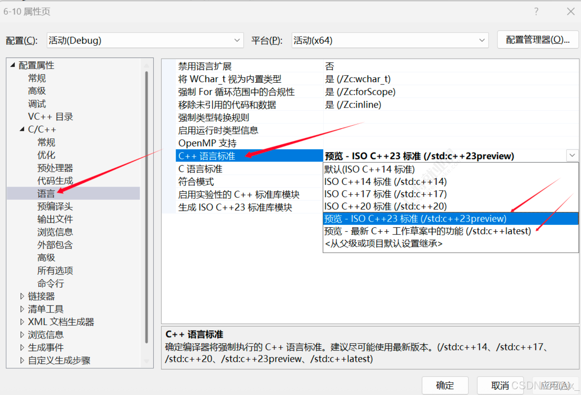Viewport: 581px width, 395px height.
Task: Select the 代码生成 tree item
Action: (x=55, y=180)
